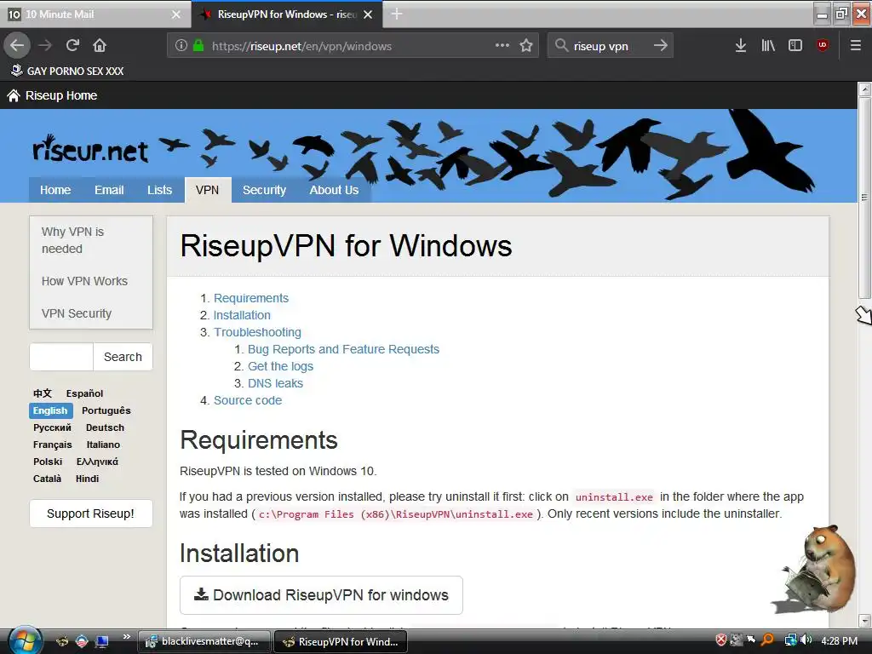The width and height of the screenshot is (872, 654).
Task: Open the Home site tab
Action: click(55, 190)
